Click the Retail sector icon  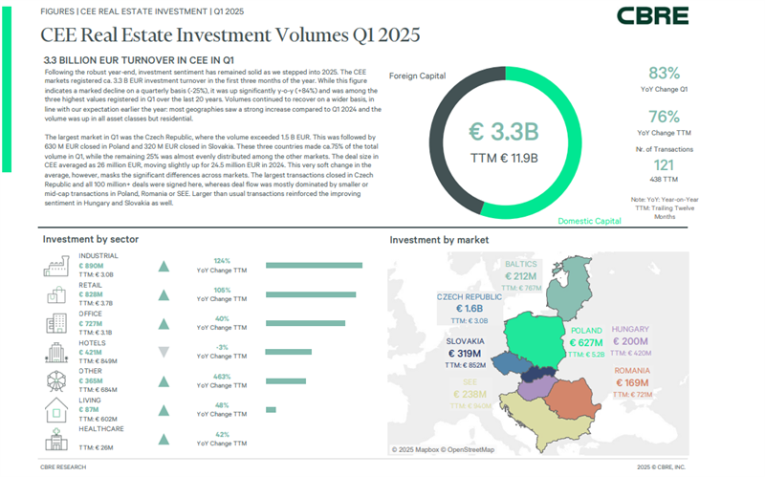[x=57, y=294]
